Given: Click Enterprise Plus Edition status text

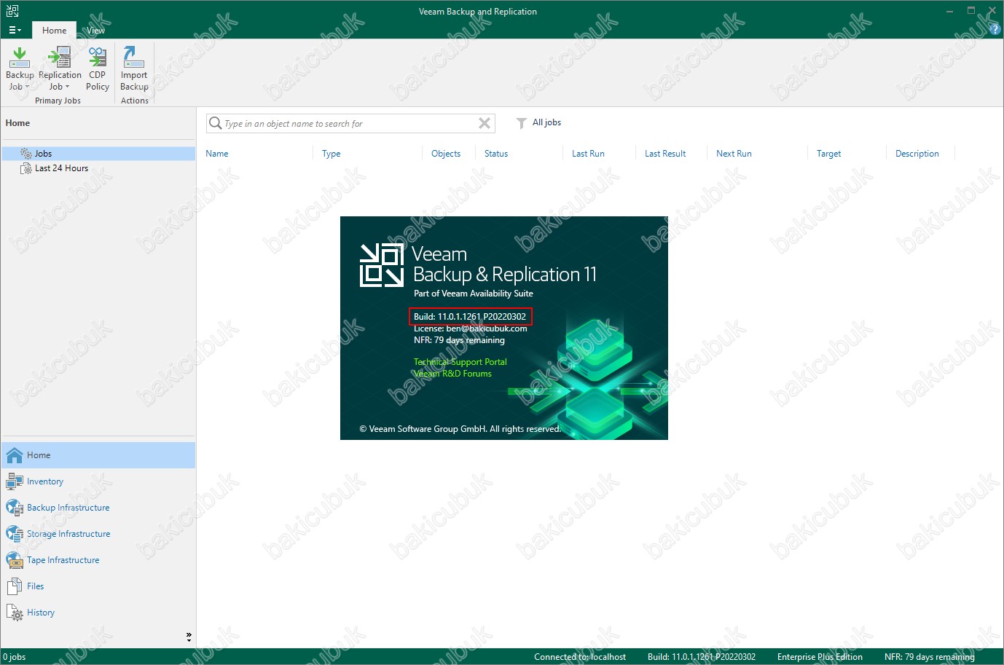Looking at the screenshot, I should pyautogui.click(x=820, y=657).
